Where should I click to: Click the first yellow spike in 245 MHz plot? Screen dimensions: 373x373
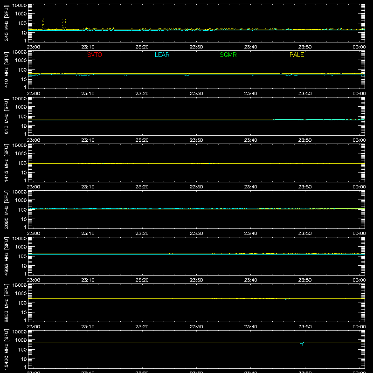[x=43, y=24]
